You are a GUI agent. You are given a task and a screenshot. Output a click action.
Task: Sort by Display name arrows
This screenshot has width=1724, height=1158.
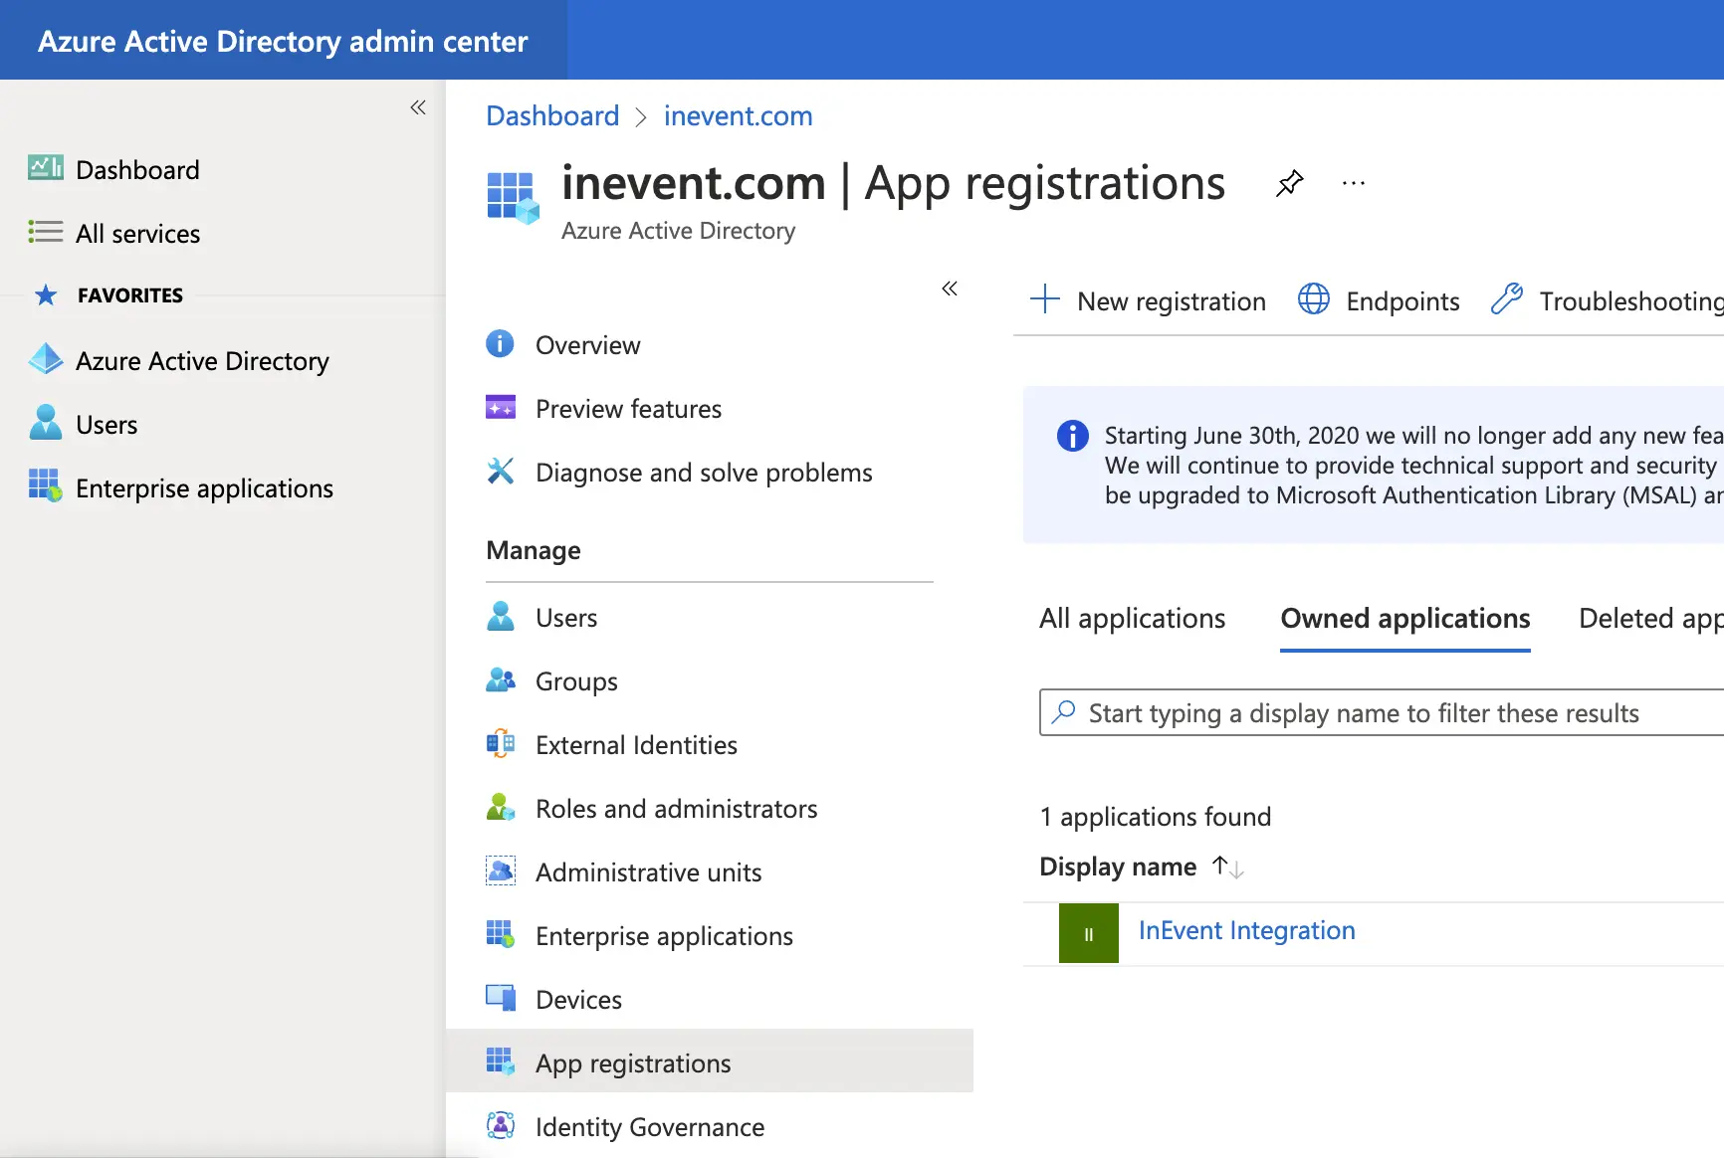(1227, 868)
